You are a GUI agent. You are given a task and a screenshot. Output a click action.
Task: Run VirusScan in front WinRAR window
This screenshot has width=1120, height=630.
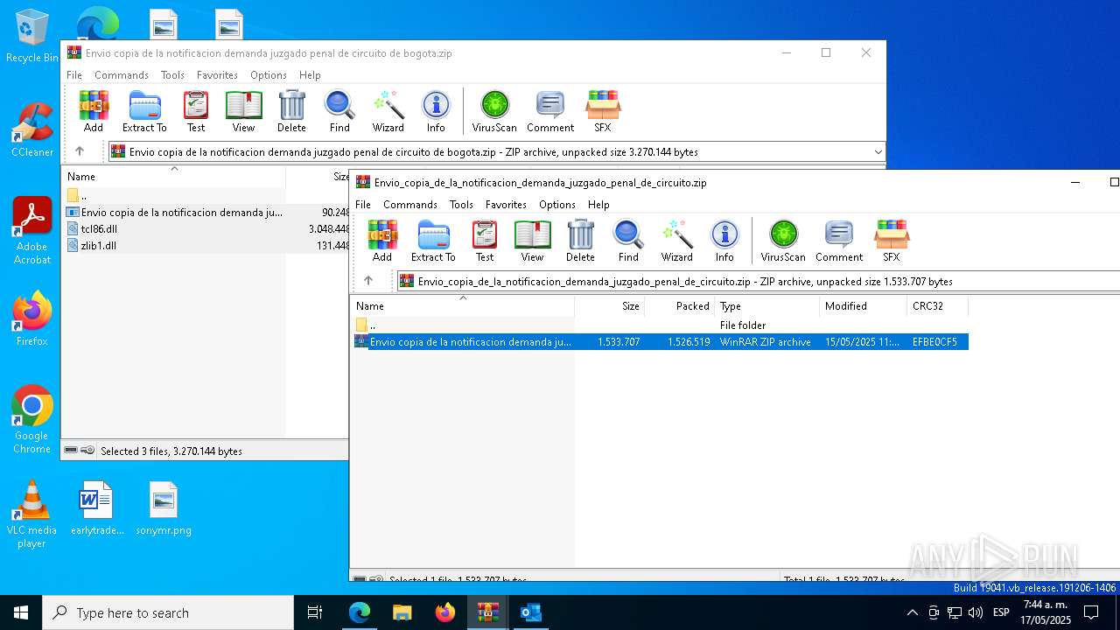pyautogui.click(x=783, y=241)
